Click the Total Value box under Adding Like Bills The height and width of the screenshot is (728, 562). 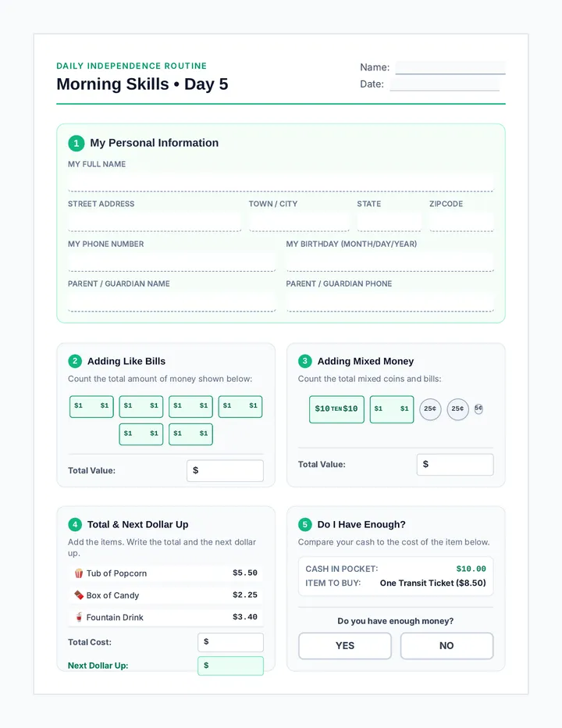point(225,471)
